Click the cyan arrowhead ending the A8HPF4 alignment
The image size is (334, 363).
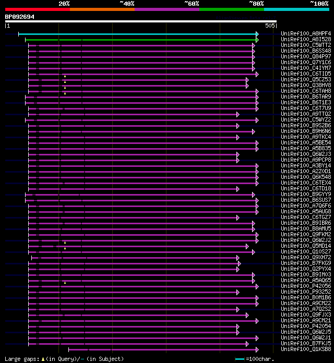click(x=257, y=34)
